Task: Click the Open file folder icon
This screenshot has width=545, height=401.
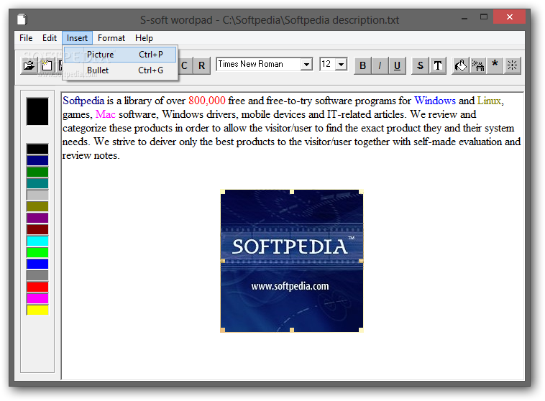Action: (29, 65)
